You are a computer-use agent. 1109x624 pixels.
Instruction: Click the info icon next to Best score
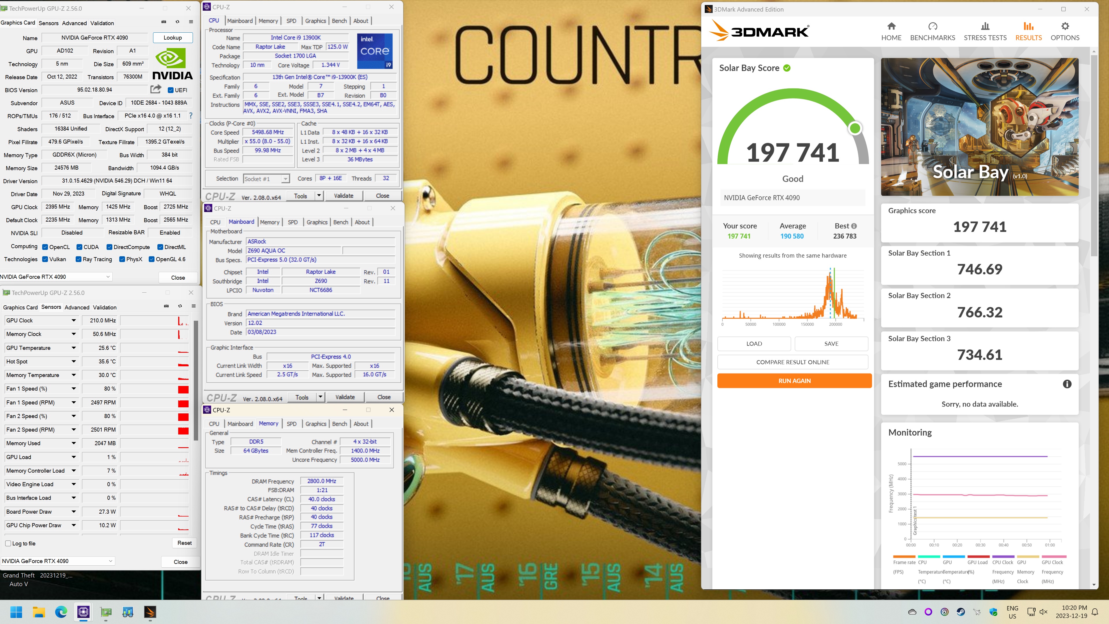tap(854, 226)
